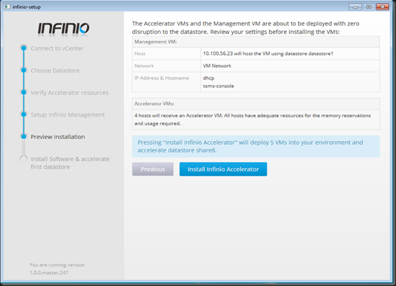The width and height of the screenshot is (396, 286).
Task: Click the Preview Installation step dot
Action: tap(24, 136)
